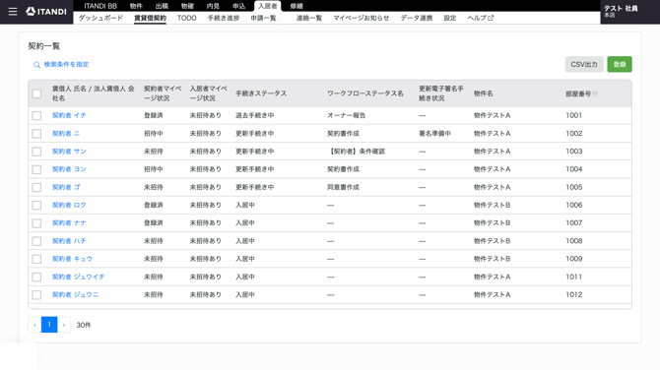Click the sort icon beside 部屋番号
The image size is (660, 370).
click(x=595, y=93)
